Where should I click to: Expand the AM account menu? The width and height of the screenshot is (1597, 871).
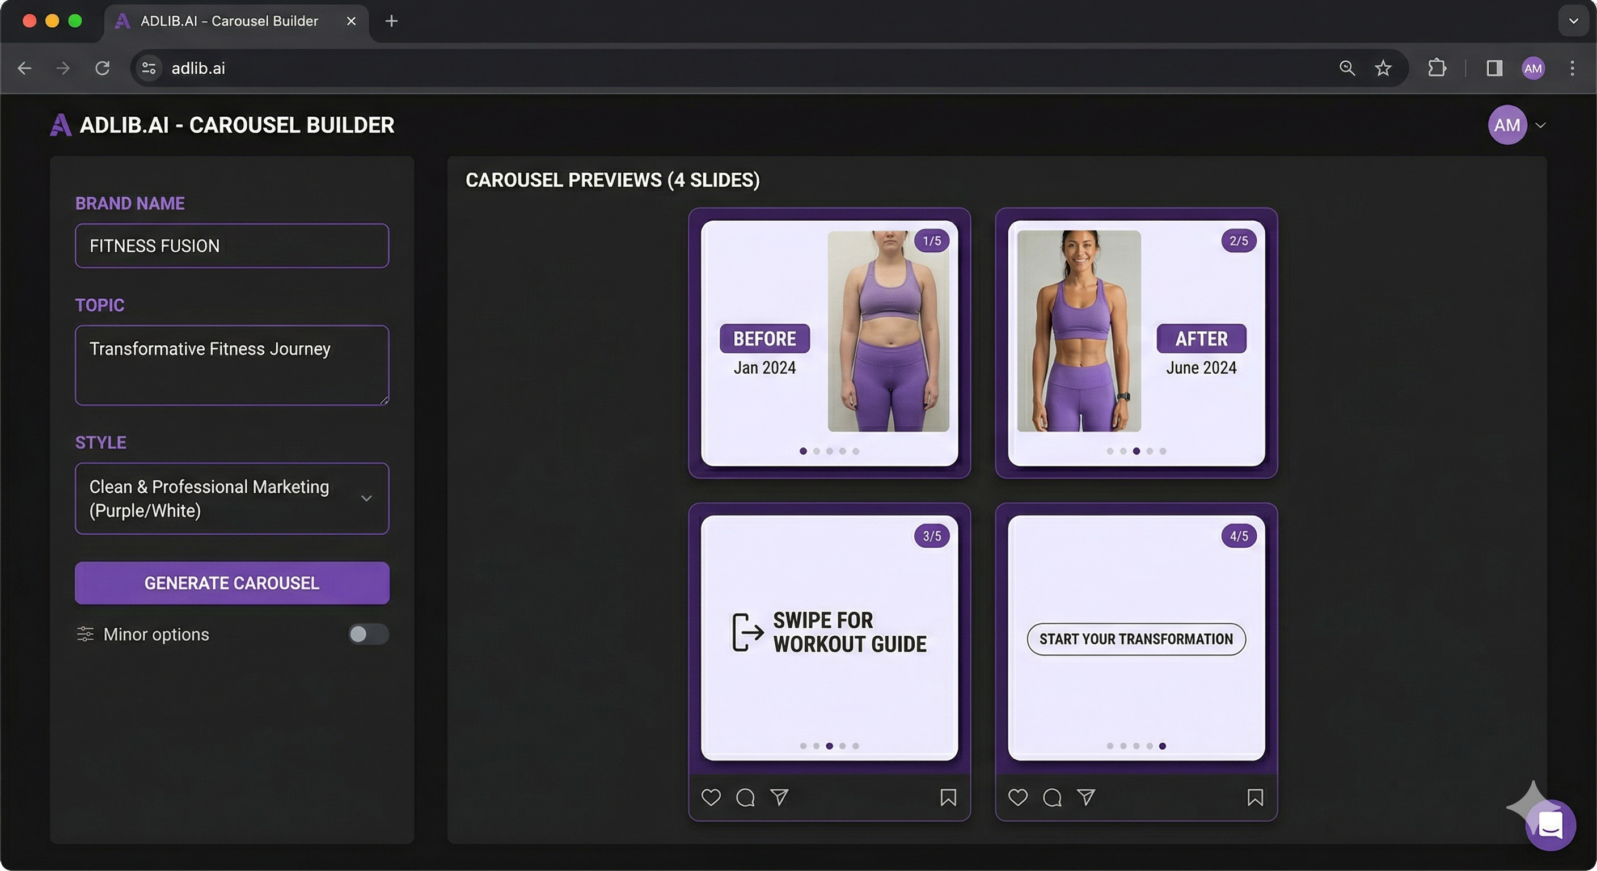[1516, 125]
